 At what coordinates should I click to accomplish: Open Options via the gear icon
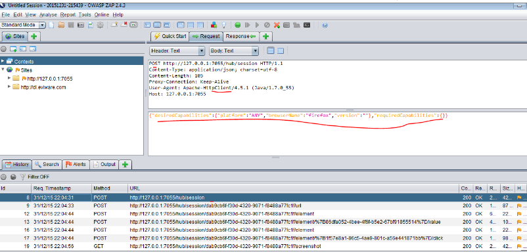point(100,25)
